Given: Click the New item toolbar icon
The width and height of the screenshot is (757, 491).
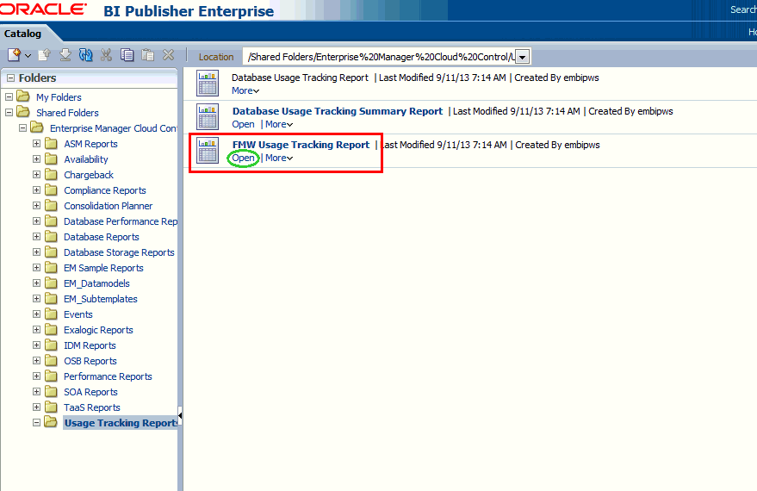Looking at the screenshot, I should [14, 55].
